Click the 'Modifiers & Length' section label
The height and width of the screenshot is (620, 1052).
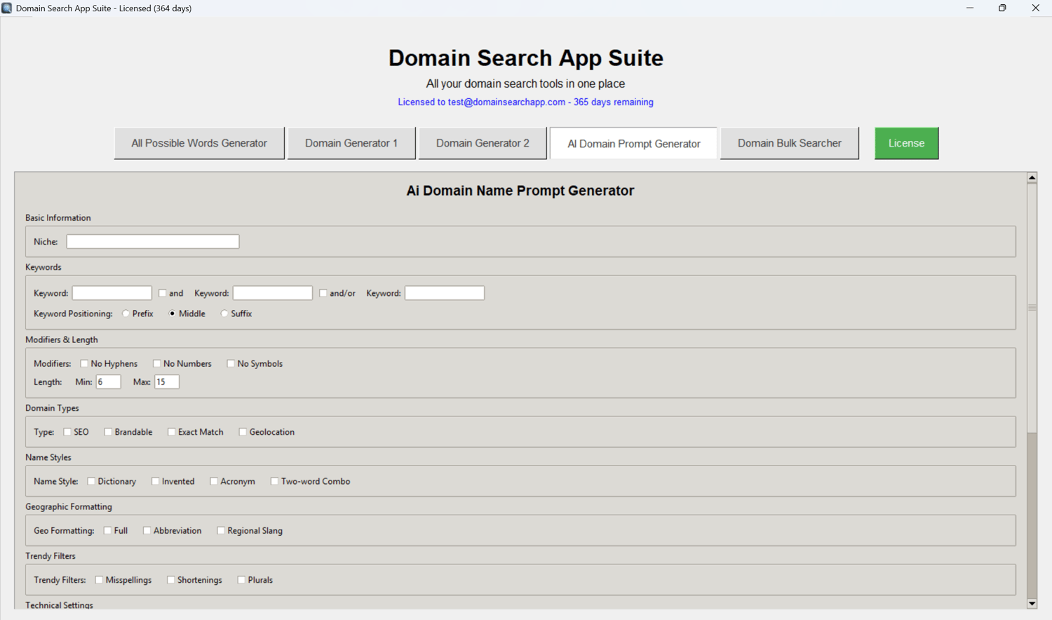[x=62, y=339]
